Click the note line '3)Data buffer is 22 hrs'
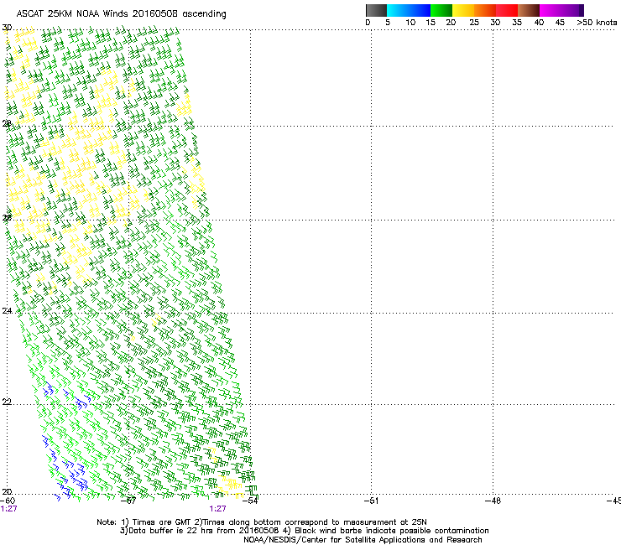The height and width of the screenshot is (545, 621). [304, 531]
